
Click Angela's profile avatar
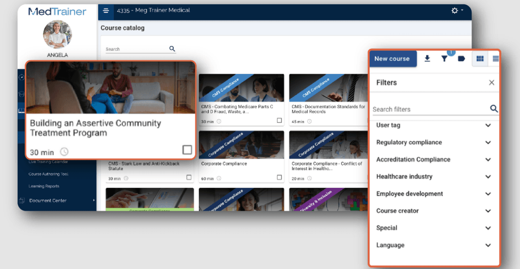click(x=57, y=35)
